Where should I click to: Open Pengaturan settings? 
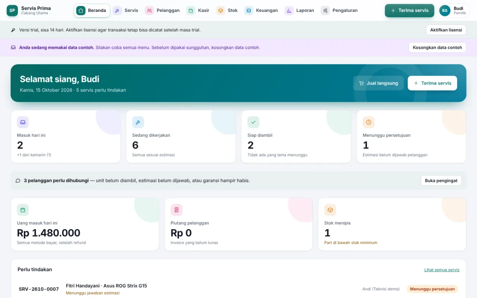[x=339, y=10]
